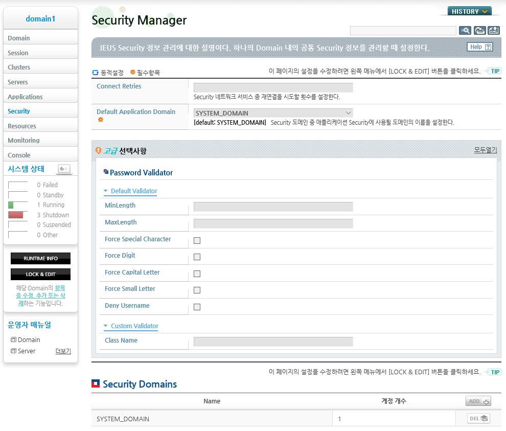Open the Session menu
The height and width of the screenshot is (431, 506).
click(40, 52)
